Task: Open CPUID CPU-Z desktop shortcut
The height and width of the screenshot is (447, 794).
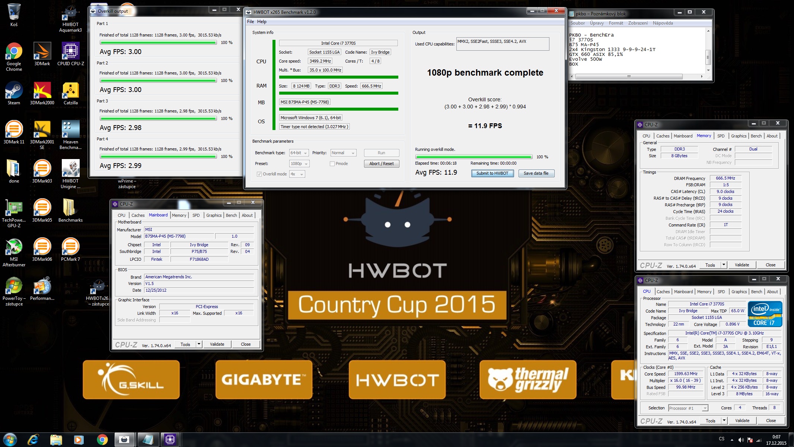Action: click(x=70, y=54)
